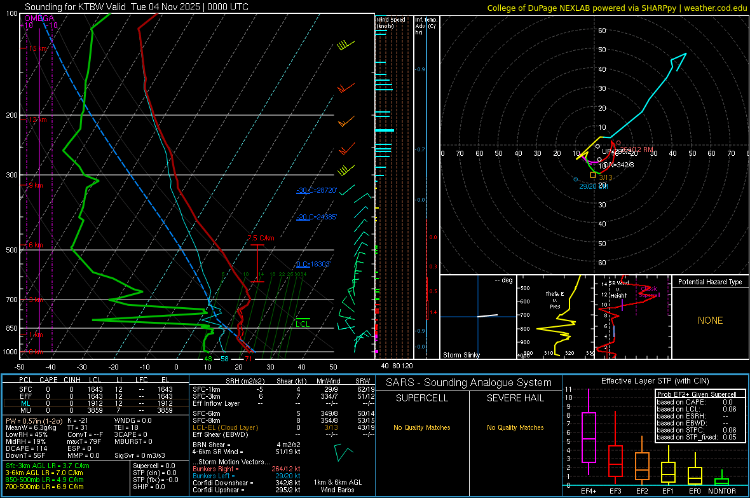Select the 0 C=16303' freezing level label

313,264
